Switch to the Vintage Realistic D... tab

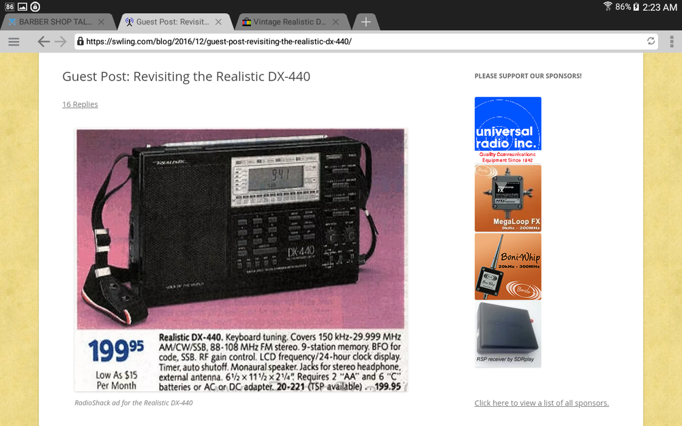point(291,22)
